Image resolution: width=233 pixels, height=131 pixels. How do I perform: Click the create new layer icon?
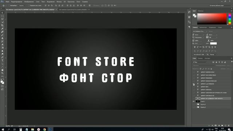[225, 126]
